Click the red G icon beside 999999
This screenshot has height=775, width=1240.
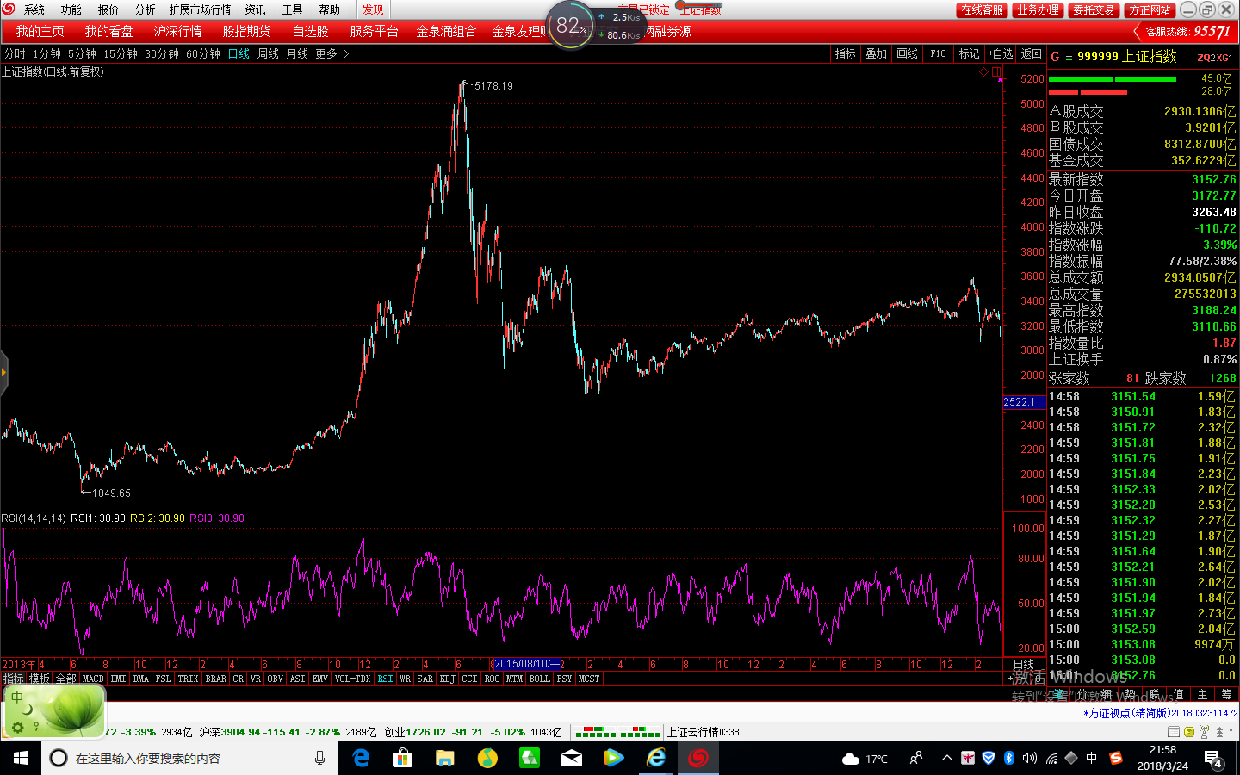pyautogui.click(x=1055, y=57)
